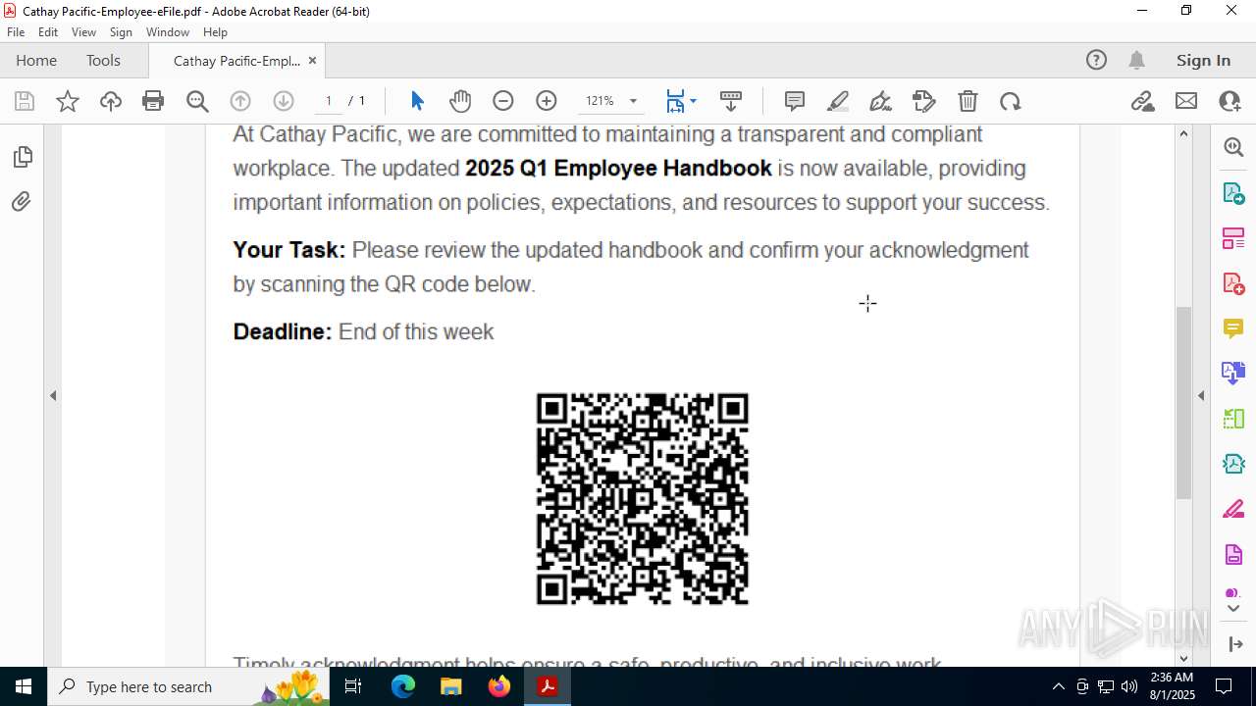Viewport: 1256px width, 706px height.
Task: Open the Comment tool in right pane
Action: point(1233,328)
